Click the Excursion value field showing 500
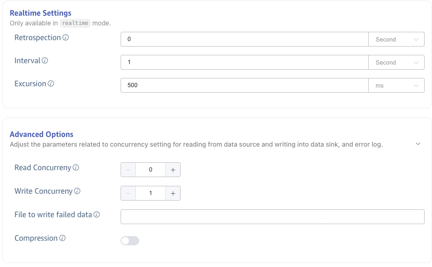Screen dimensions: 432x267 tap(244, 85)
